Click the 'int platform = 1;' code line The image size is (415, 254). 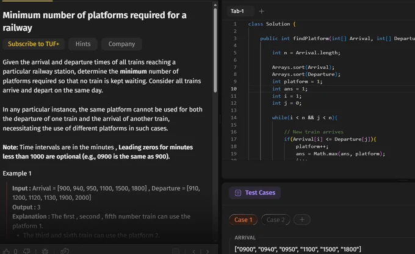click(x=297, y=82)
